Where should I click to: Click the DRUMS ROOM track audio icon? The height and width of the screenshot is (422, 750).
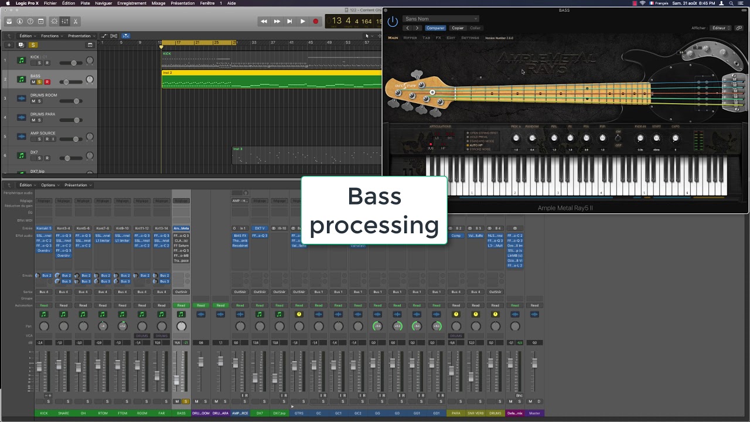click(x=22, y=98)
